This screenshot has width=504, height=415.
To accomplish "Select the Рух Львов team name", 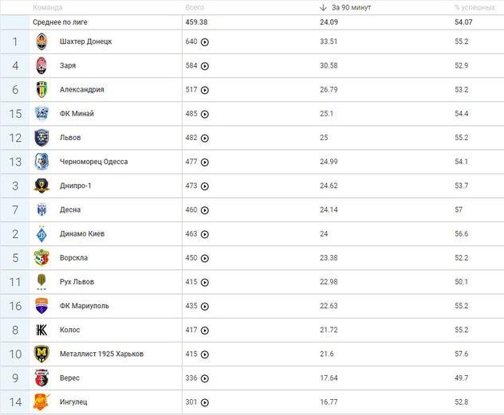I will point(78,282).
